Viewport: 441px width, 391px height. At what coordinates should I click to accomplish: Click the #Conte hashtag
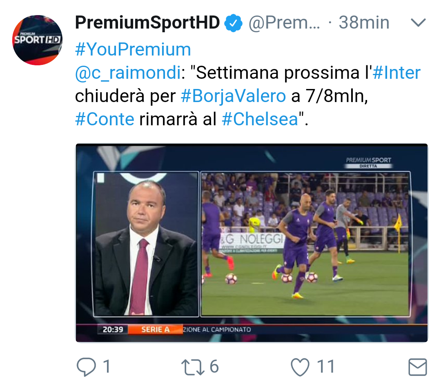tap(105, 119)
